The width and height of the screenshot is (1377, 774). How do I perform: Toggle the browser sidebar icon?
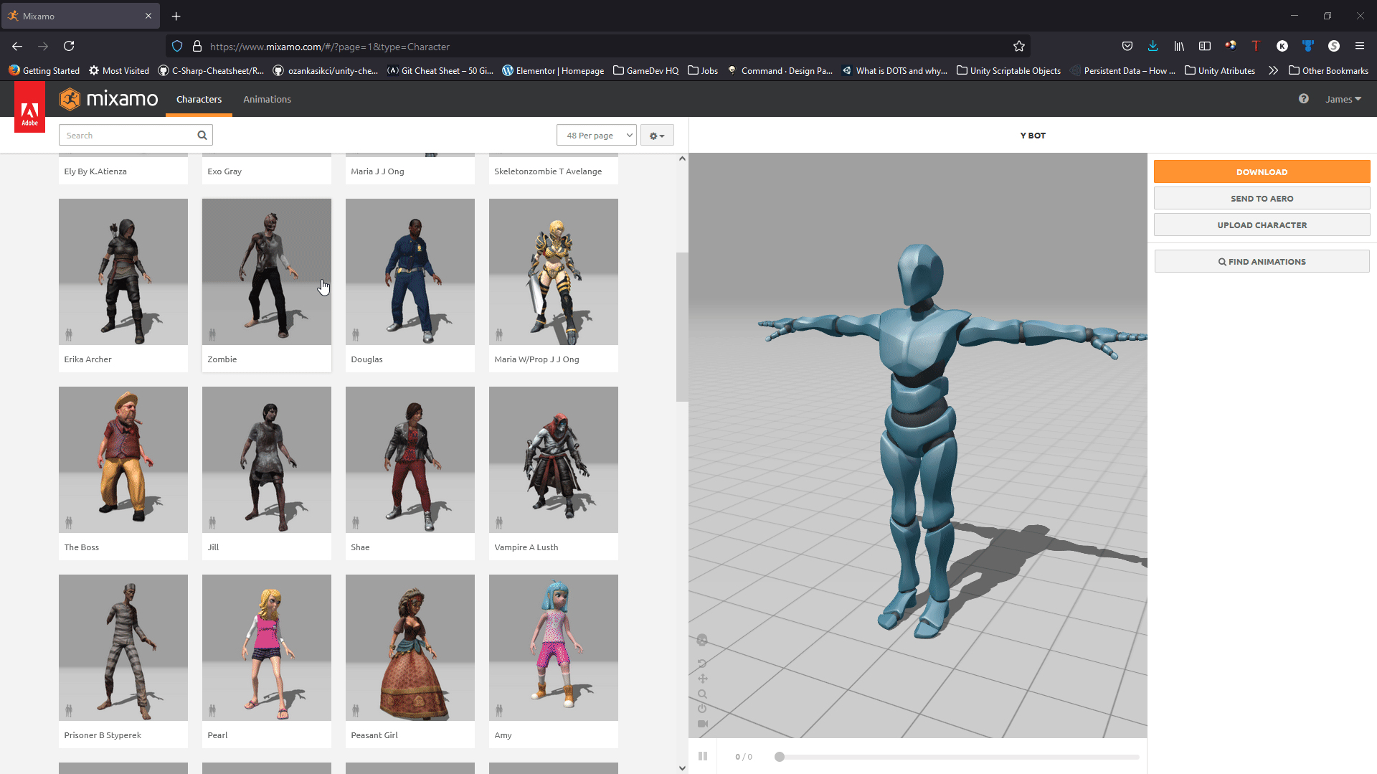pos(1205,46)
